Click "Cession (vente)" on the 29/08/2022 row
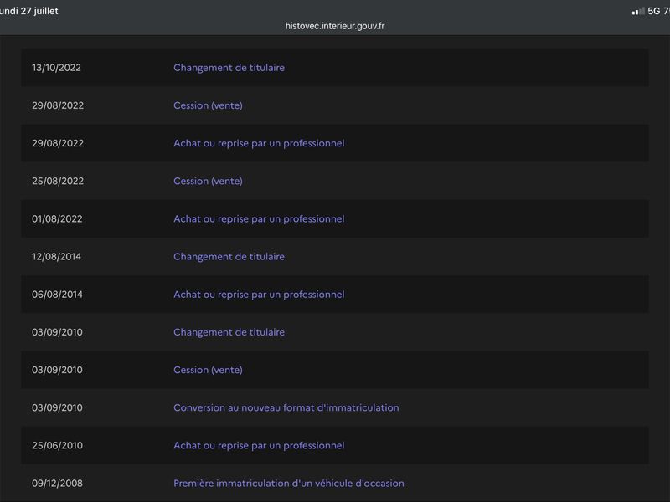Screen dimensions: 670x502 208,105
